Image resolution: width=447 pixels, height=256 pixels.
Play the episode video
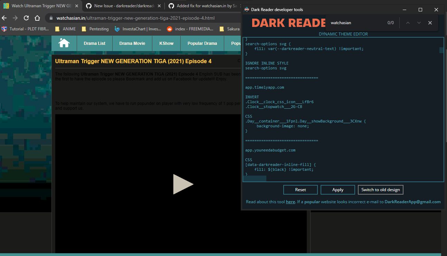coord(183,184)
